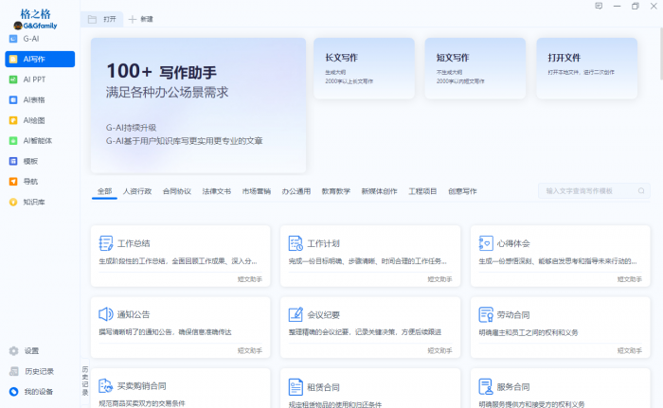Select the 新媒体创作 category tab
663x408 pixels.
(379, 191)
